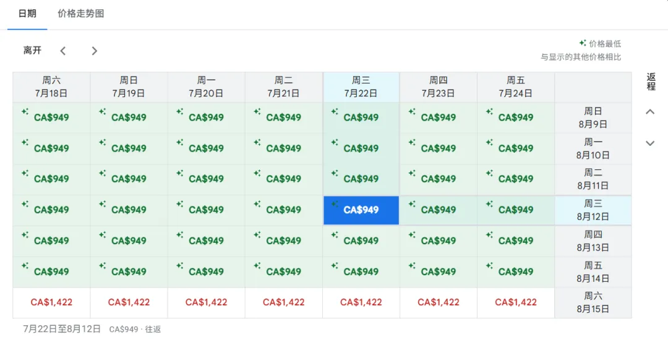This screenshot has width=668, height=340.
Task: Select CA$949 for 7月21日 departure, 8月10日 return
Action: 284,148
